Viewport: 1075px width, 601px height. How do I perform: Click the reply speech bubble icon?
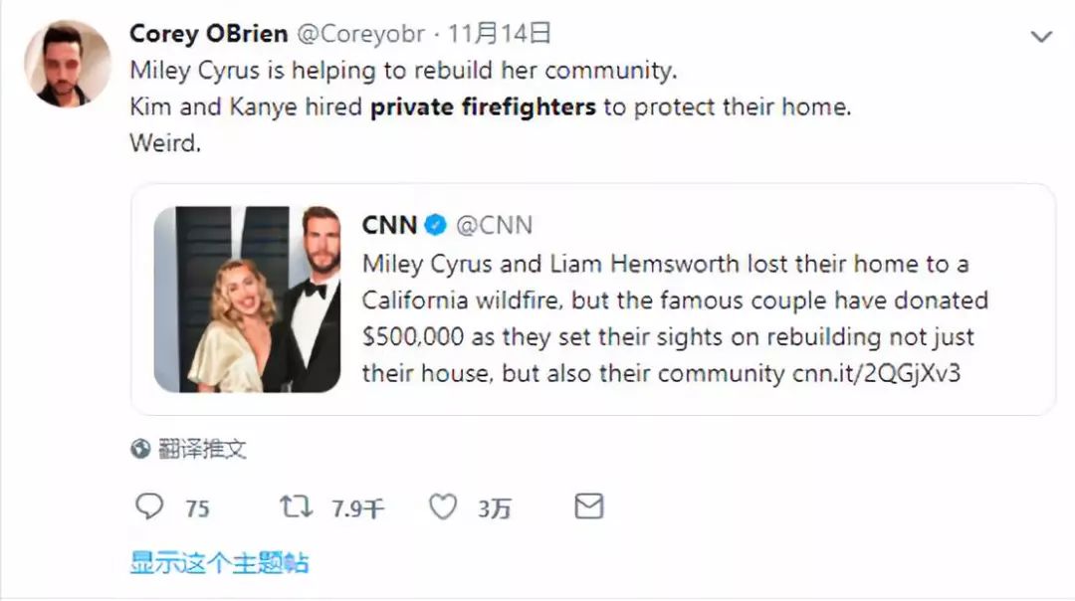(149, 507)
